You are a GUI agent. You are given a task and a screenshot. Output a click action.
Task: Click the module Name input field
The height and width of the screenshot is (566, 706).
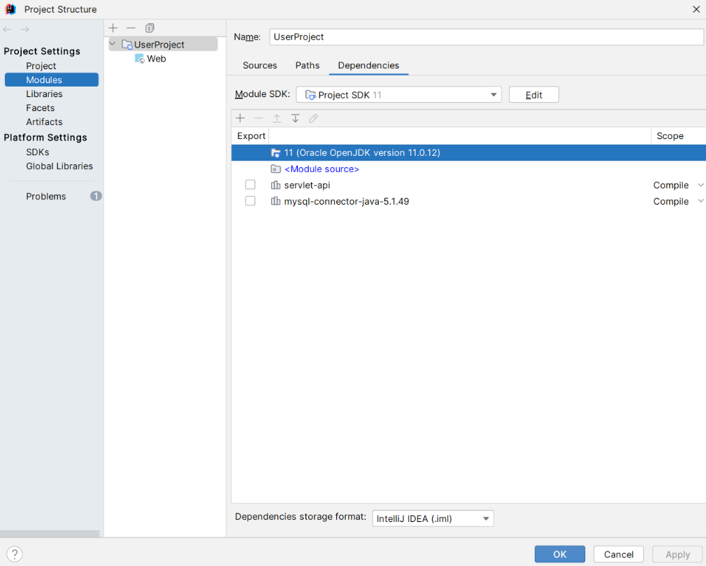[x=487, y=37]
